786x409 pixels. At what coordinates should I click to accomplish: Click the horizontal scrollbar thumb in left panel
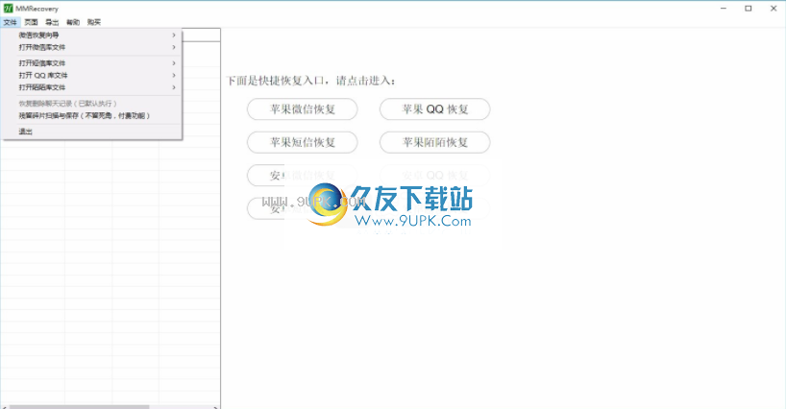point(79,407)
